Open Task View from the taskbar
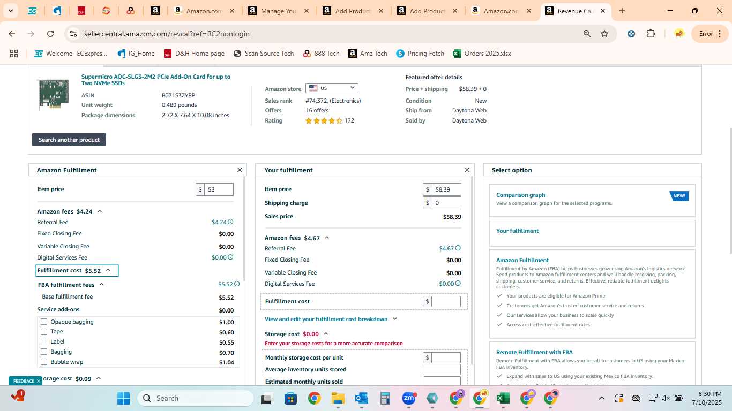The width and height of the screenshot is (732, 411). pos(266,398)
